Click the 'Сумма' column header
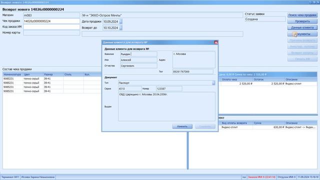The image size is (320, 180). (268, 123)
